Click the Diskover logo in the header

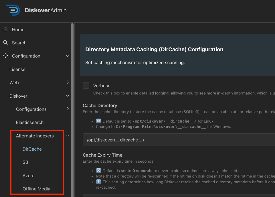point(12,10)
